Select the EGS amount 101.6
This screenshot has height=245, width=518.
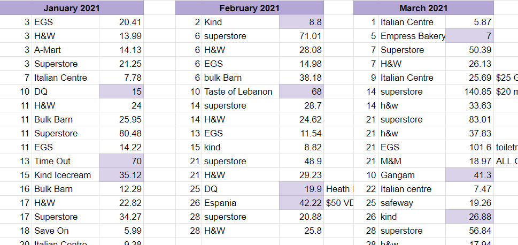469,147
